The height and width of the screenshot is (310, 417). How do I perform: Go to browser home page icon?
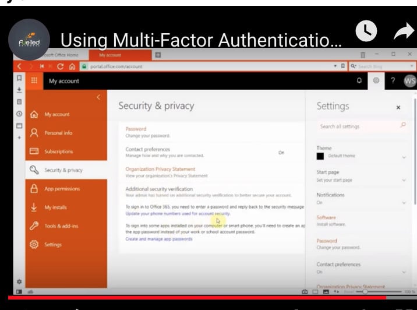coord(72,66)
